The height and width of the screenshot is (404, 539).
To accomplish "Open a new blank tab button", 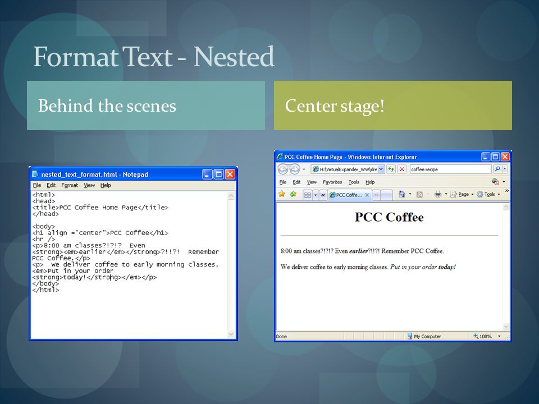I will coord(387,195).
